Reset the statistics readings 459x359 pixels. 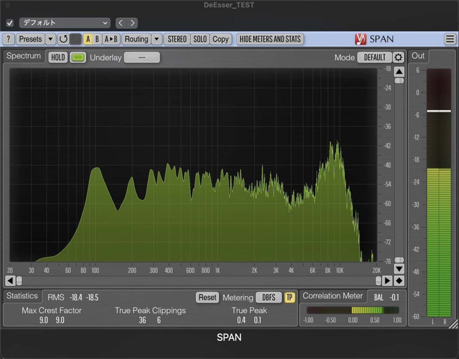click(207, 297)
